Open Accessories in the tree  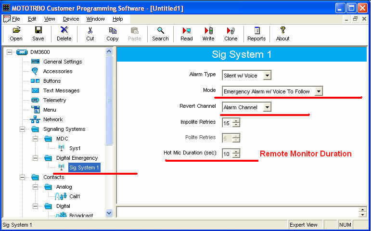pos(58,71)
